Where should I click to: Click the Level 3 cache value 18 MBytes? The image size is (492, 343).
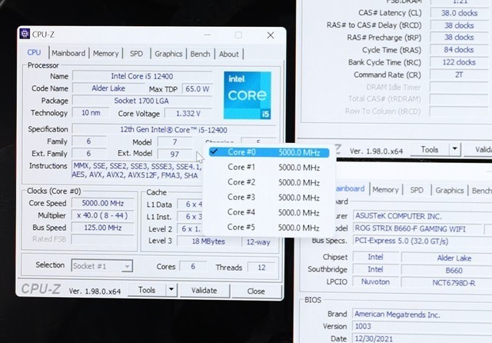208,241
